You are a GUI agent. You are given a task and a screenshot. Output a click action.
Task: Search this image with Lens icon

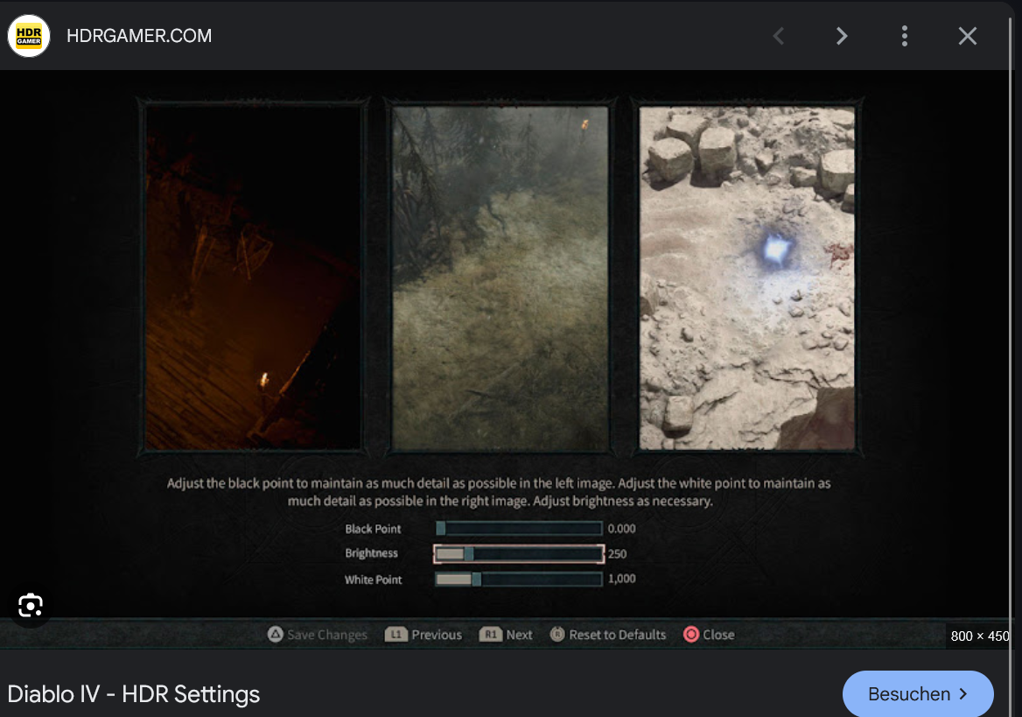(x=31, y=606)
